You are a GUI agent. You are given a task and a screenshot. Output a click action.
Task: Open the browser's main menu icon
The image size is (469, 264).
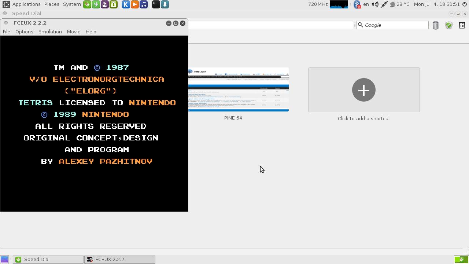tap(462, 25)
